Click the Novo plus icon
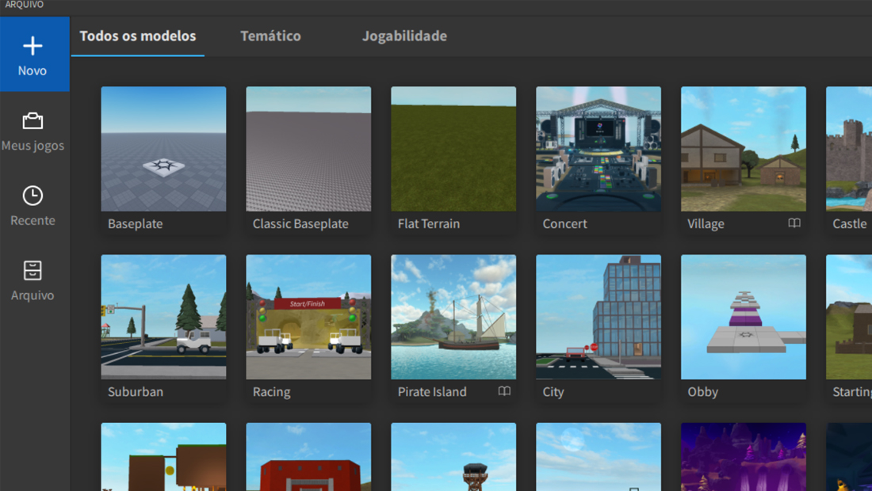This screenshot has height=491, width=872. pyautogui.click(x=33, y=46)
